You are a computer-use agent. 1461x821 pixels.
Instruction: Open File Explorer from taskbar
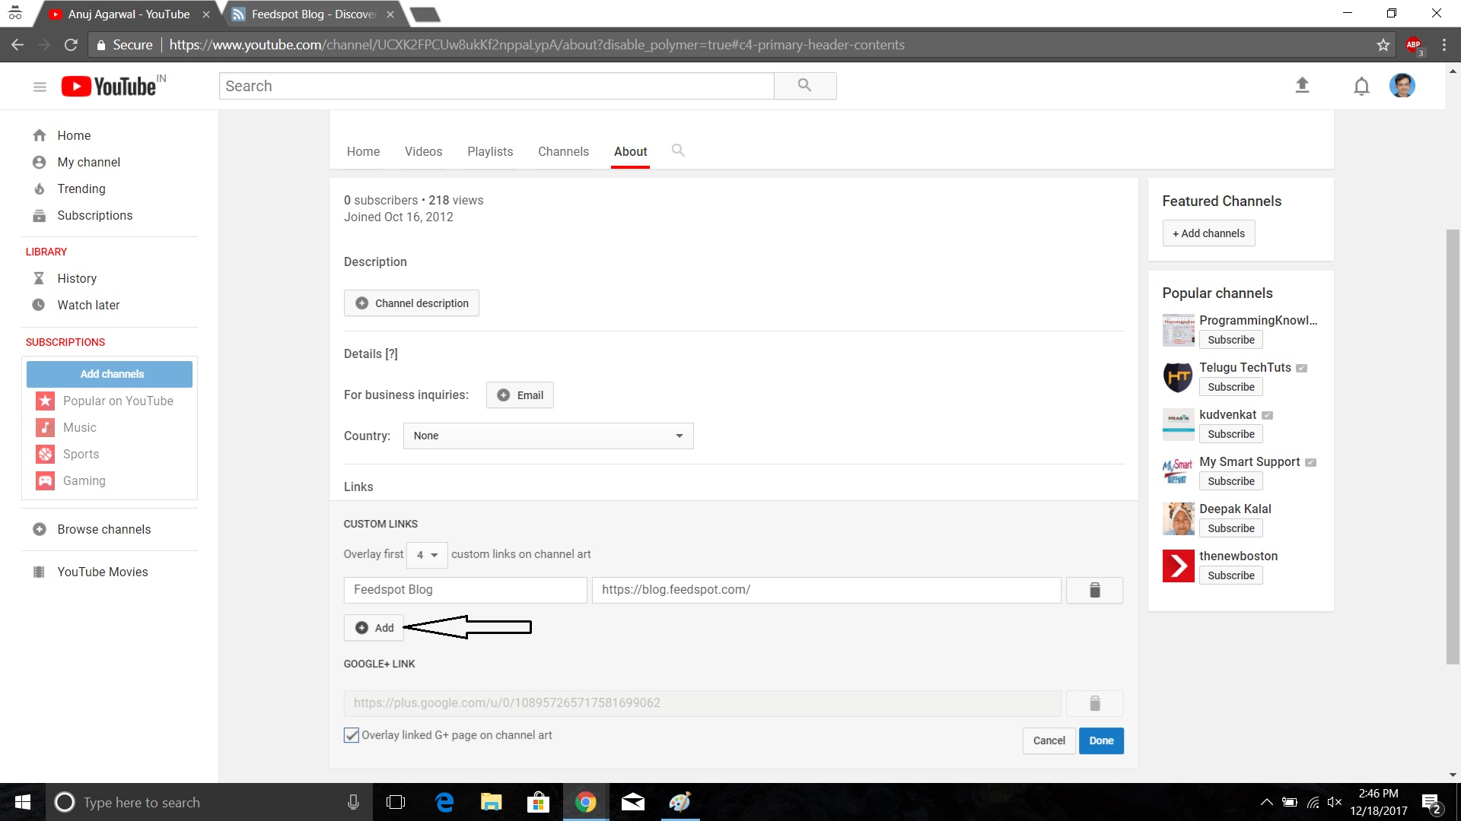[492, 802]
